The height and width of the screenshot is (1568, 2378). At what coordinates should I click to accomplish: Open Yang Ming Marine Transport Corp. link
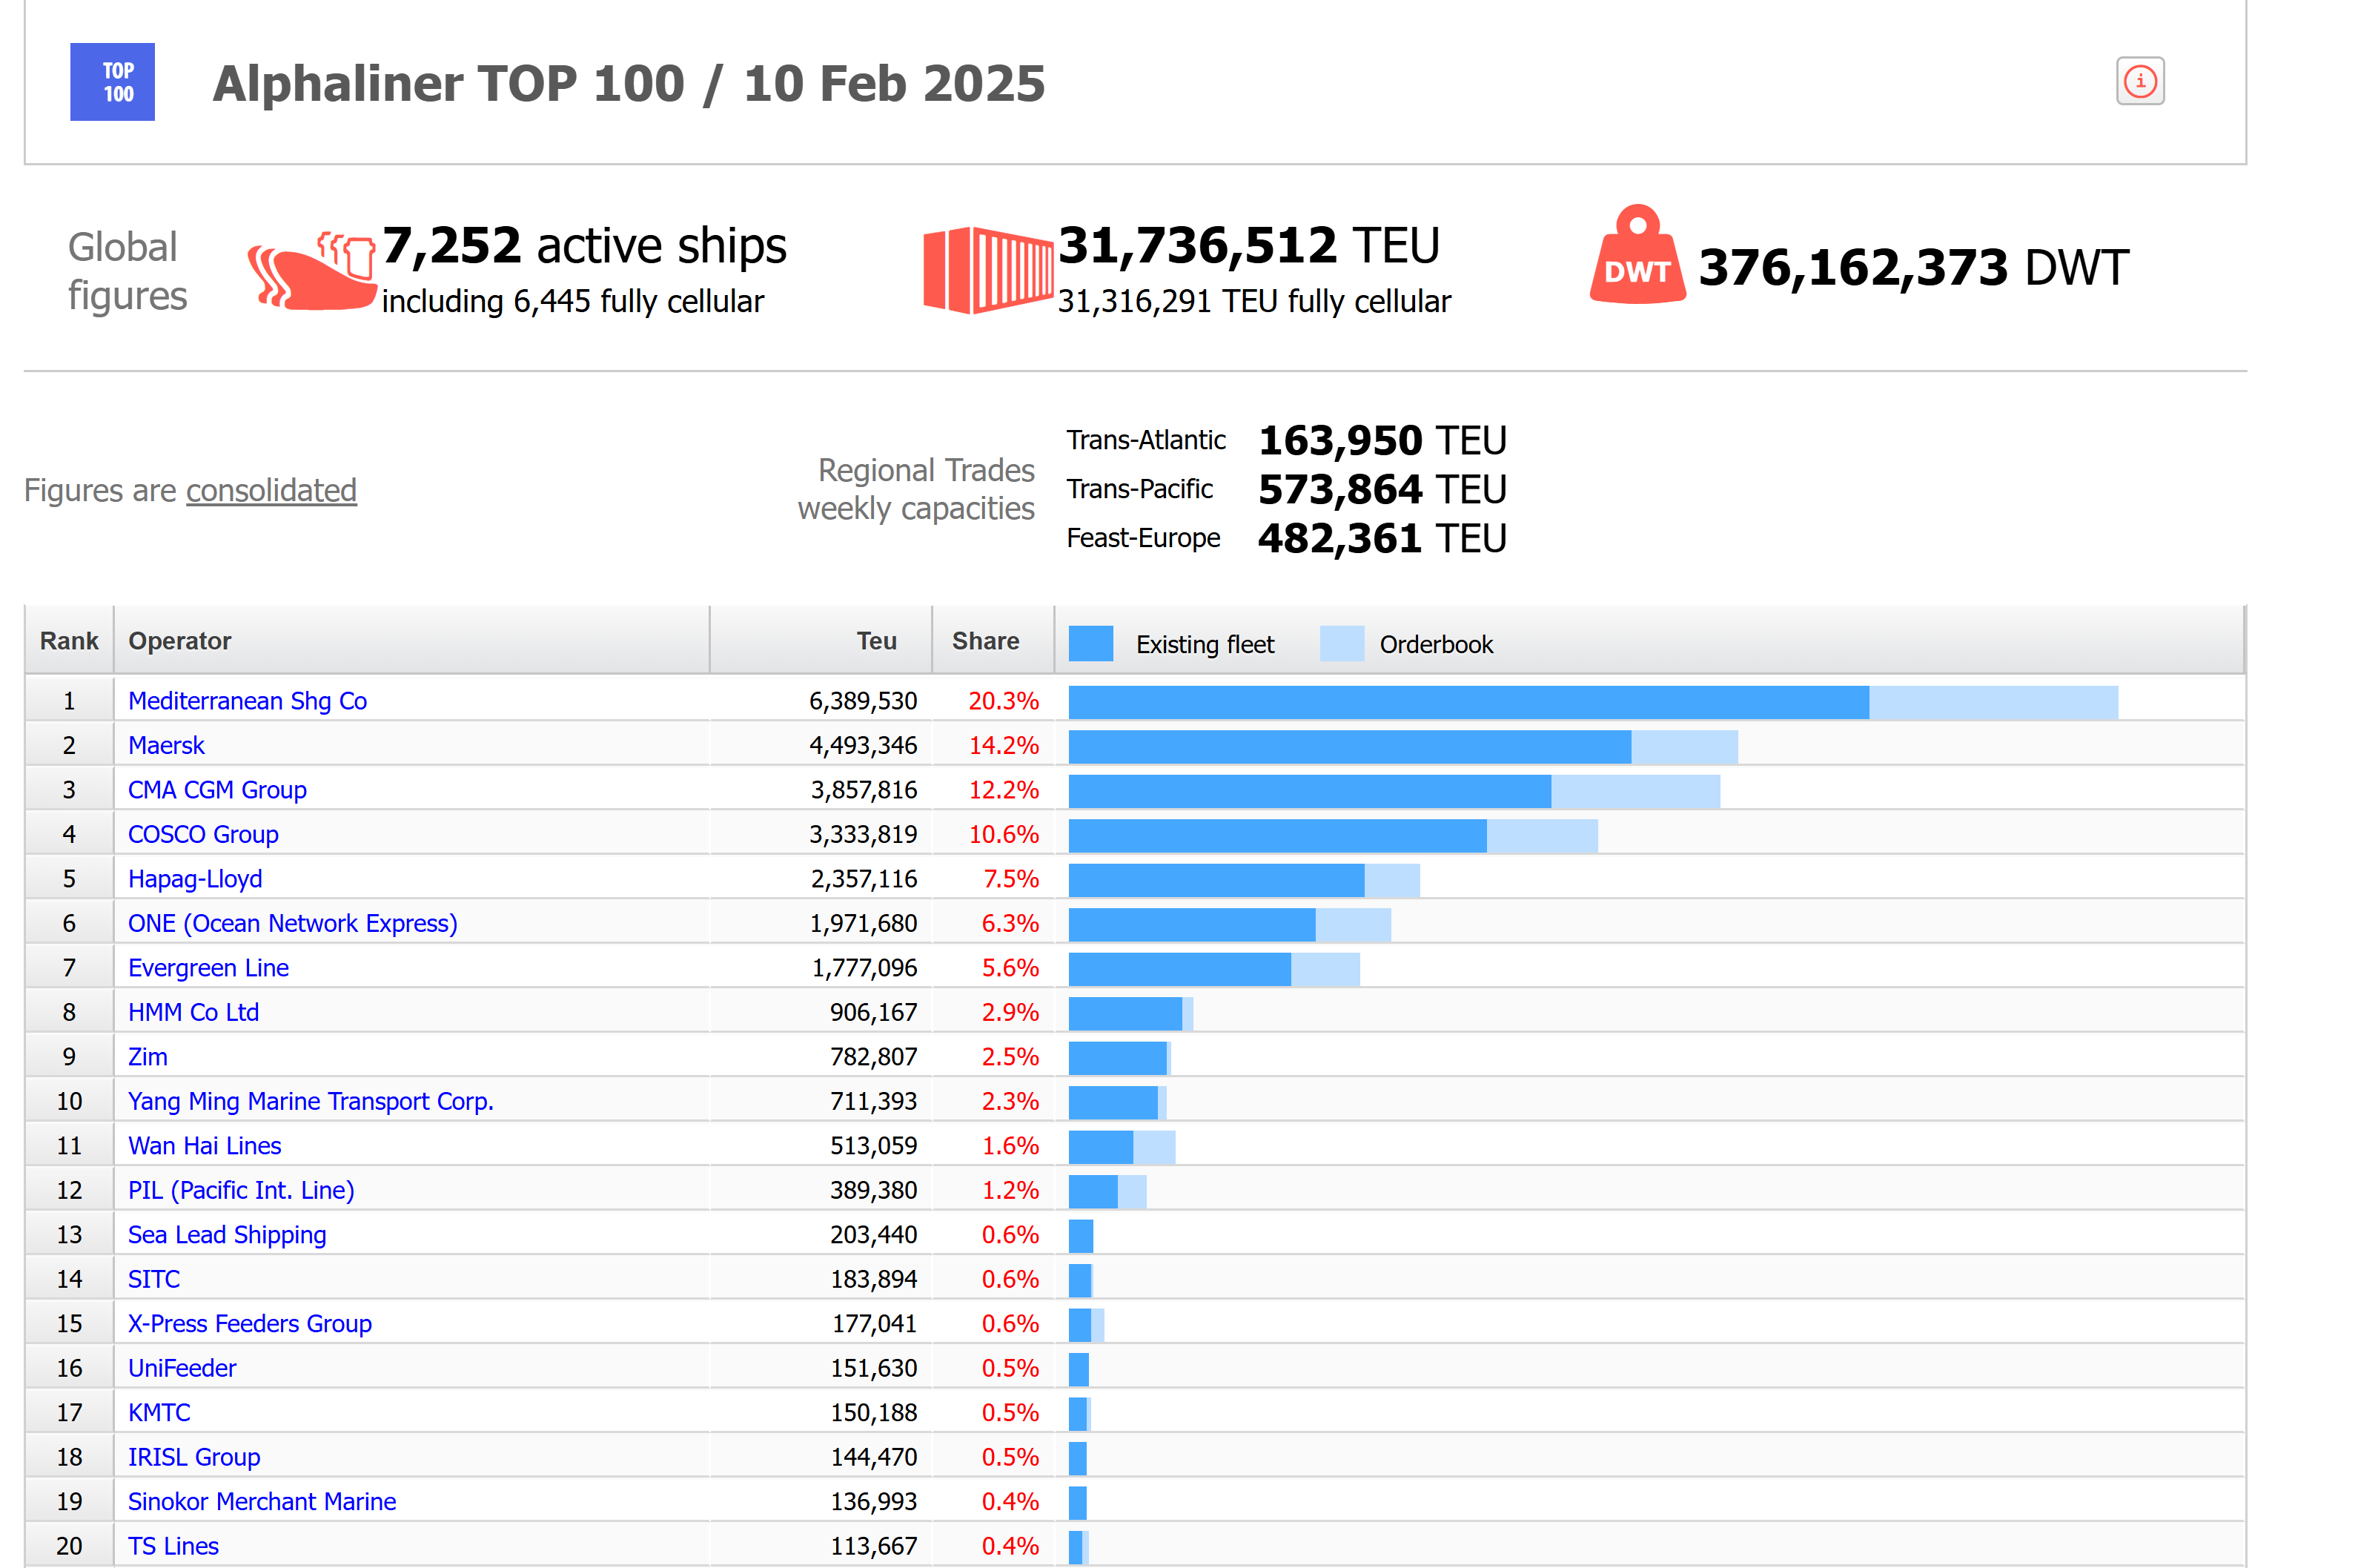(x=310, y=1101)
